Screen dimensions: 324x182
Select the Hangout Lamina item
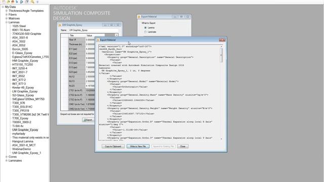pos(23,142)
